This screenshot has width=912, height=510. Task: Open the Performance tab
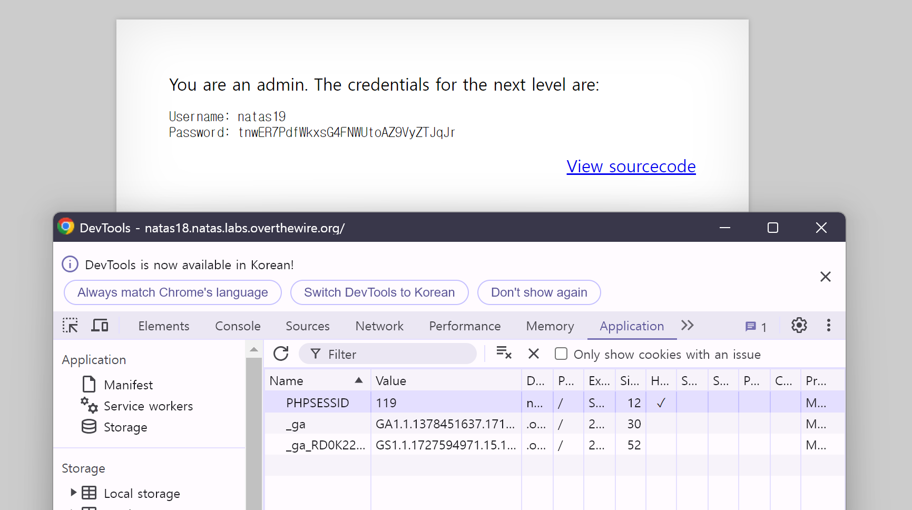coord(465,326)
